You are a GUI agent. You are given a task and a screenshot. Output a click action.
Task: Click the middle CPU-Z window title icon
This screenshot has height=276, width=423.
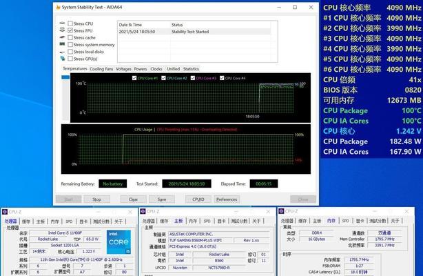pos(143,211)
